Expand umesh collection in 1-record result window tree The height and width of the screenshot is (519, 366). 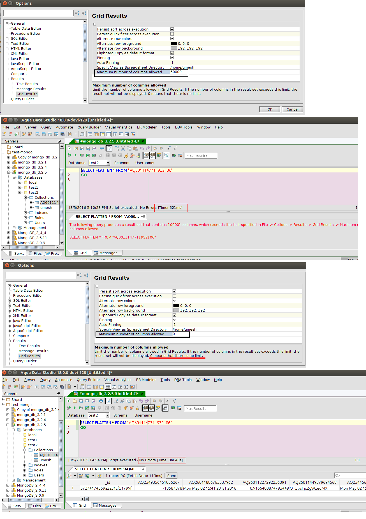[30, 460]
